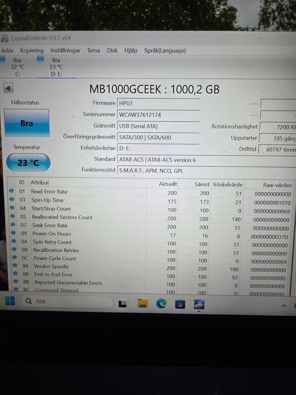Click the SATA/300 | SATA/600 transfer field

tap(158, 138)
